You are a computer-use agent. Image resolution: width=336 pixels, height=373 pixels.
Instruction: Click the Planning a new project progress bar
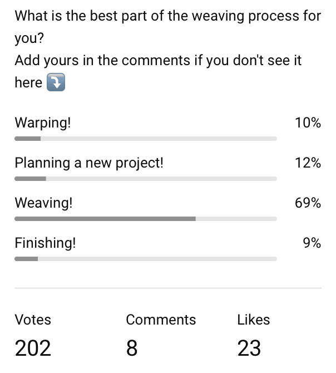pos(146,179)
